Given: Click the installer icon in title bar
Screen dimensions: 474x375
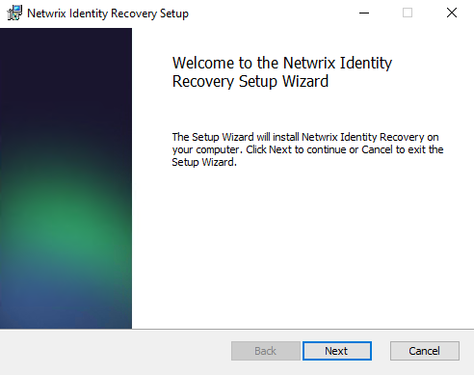Looking at the screenshot, I should point(14,13).
